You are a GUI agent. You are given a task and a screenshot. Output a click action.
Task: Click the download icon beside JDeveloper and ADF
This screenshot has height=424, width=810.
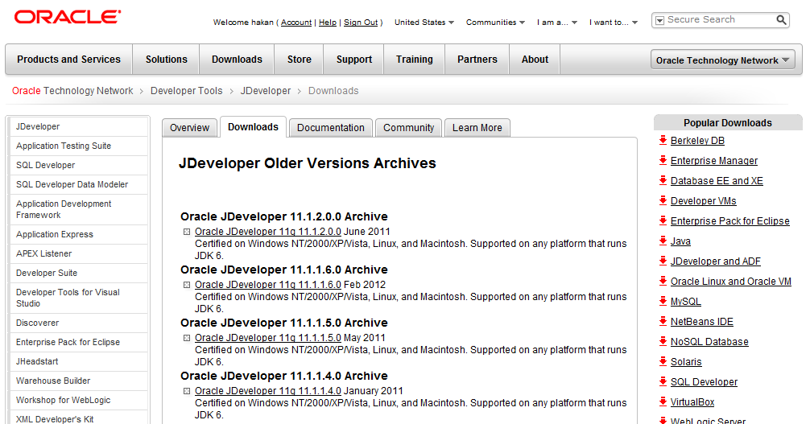tap(663, 261)
